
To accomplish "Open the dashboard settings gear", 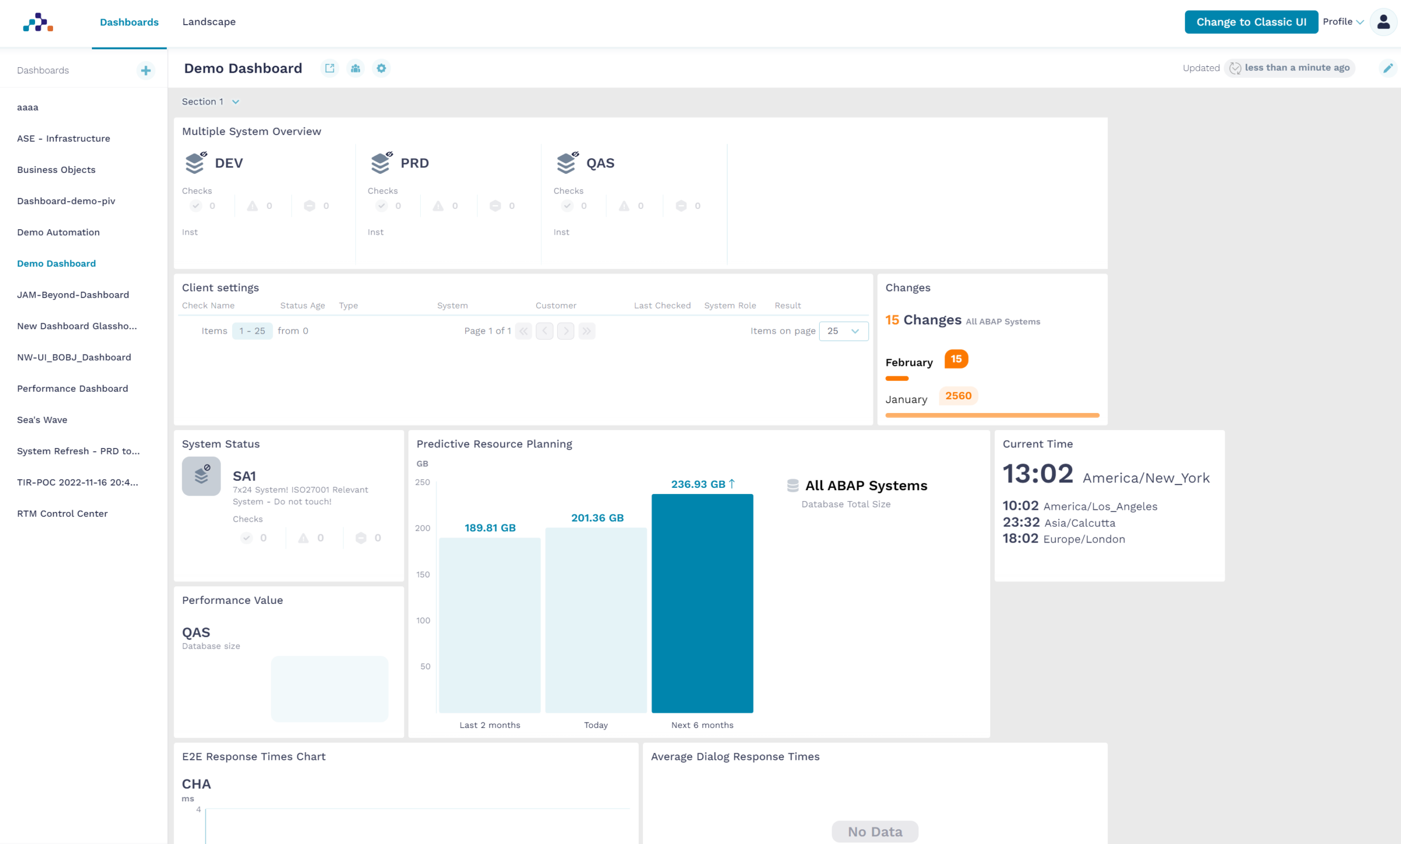I will click(381, 68).
